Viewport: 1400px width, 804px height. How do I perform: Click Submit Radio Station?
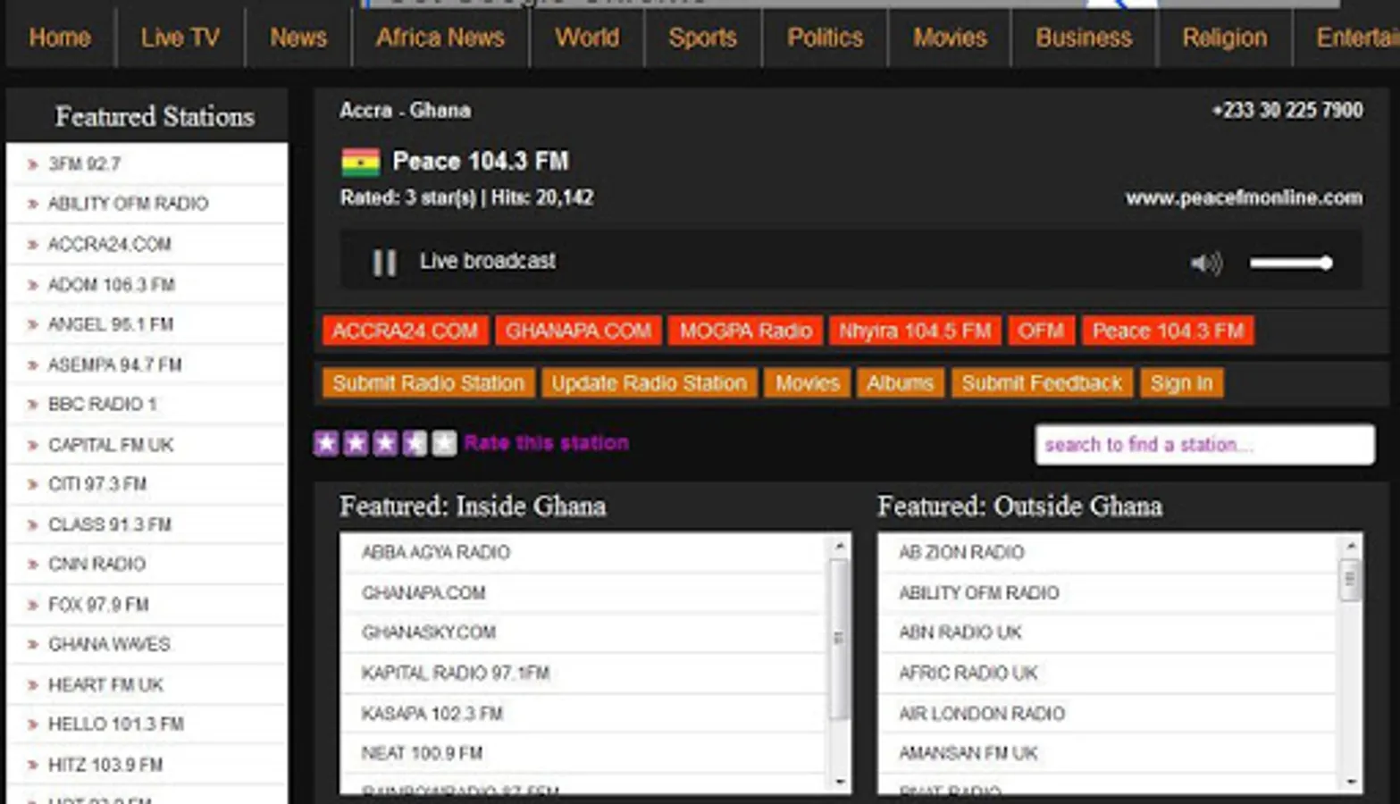point(429,383)
